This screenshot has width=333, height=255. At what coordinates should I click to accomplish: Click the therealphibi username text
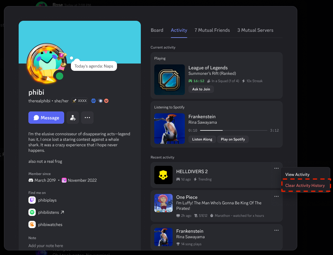point(39,101)
